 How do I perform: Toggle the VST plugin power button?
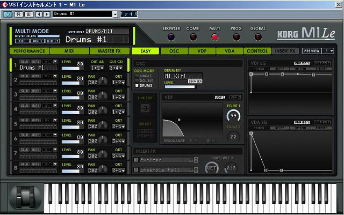point(8,14)
